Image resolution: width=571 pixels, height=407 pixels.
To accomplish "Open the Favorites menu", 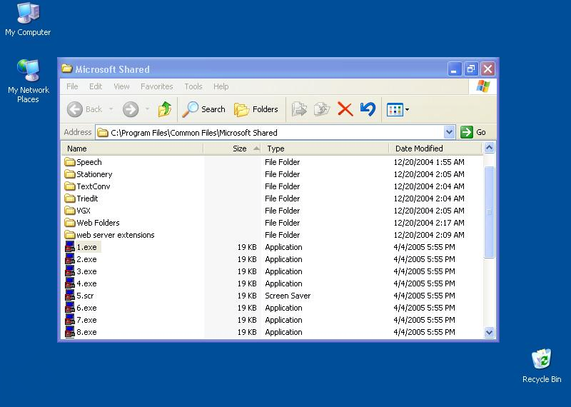I will point(156,86).
